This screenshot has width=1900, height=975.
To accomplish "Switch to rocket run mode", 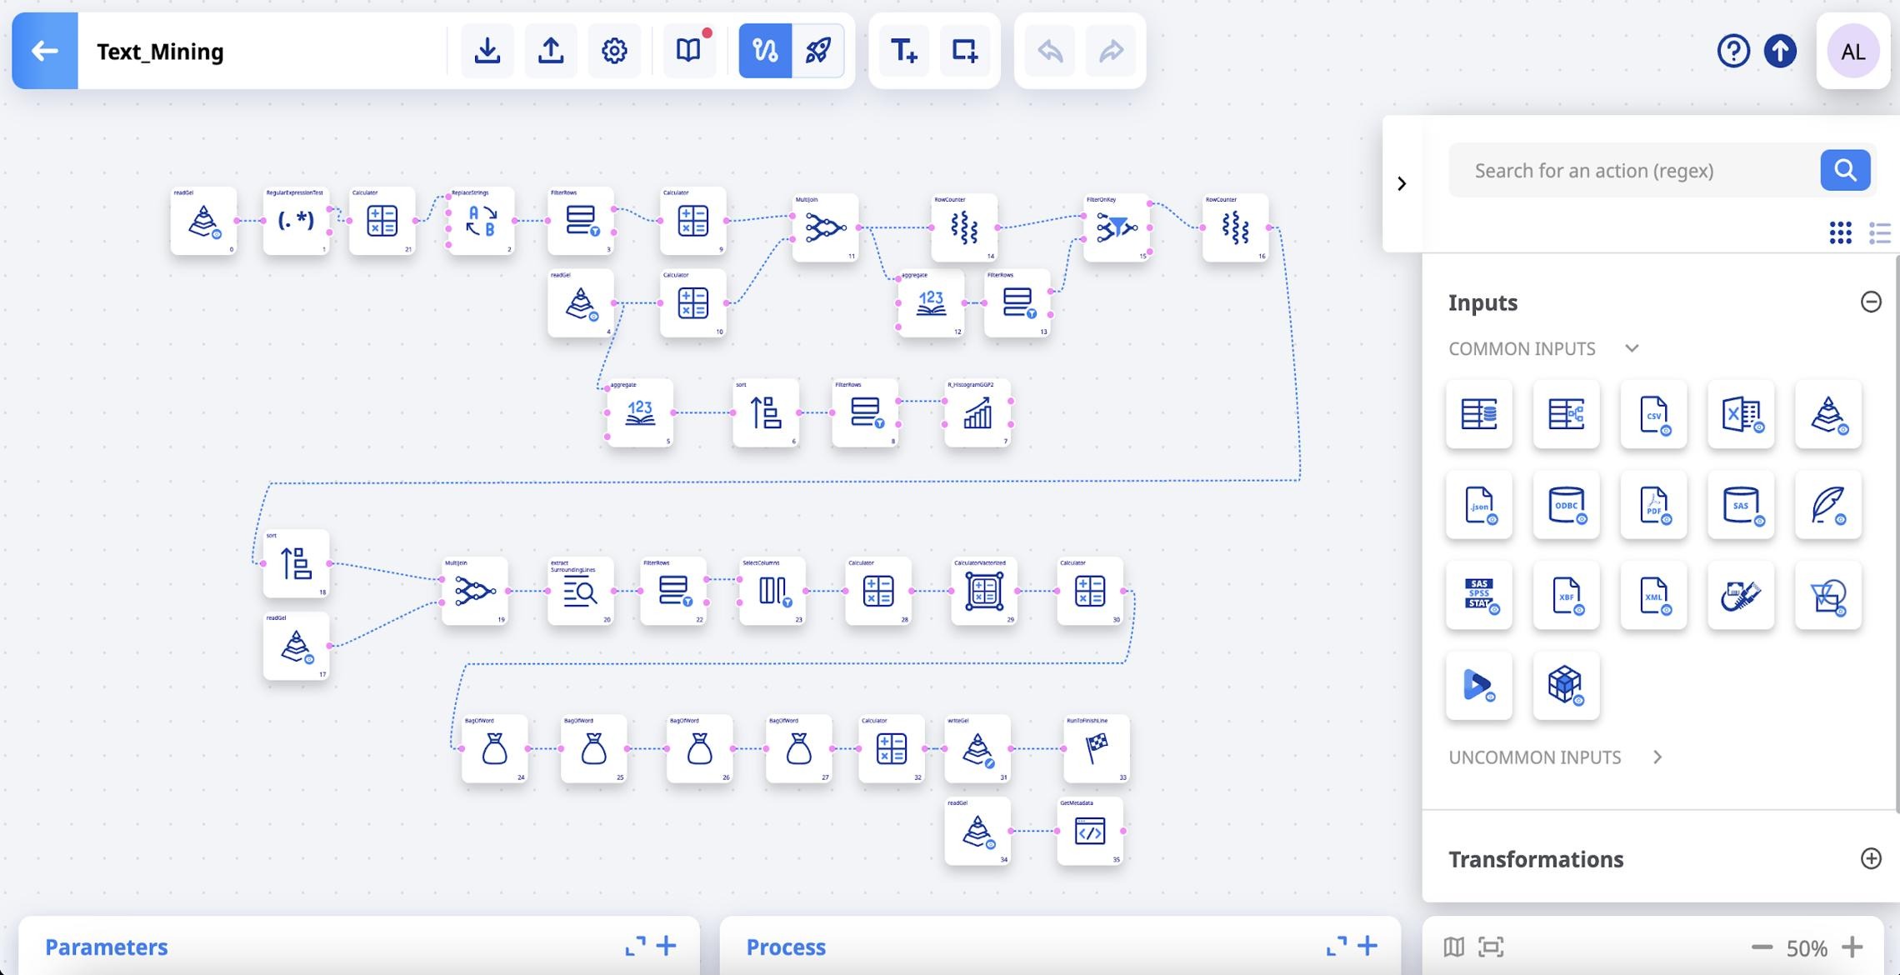I will (x=817, y=51).
